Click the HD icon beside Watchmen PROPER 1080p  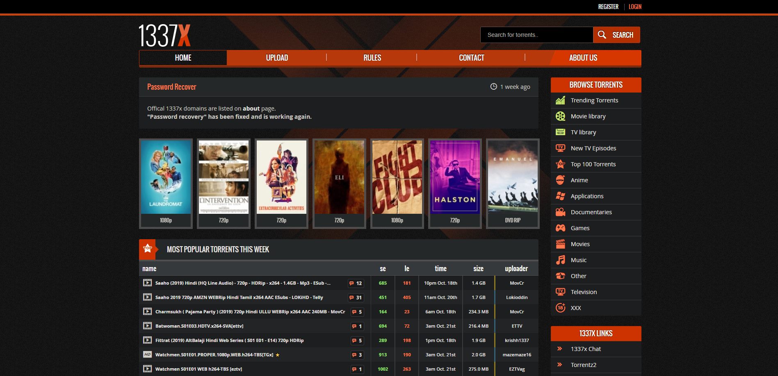147,354
